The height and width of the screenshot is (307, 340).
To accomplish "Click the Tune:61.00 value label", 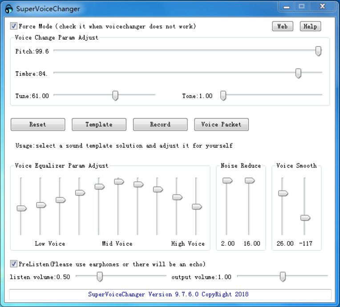I will click(x=32, y=96).
